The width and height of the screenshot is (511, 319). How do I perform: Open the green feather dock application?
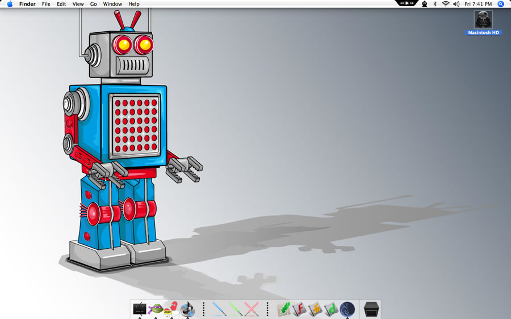[x=283, y=309]
